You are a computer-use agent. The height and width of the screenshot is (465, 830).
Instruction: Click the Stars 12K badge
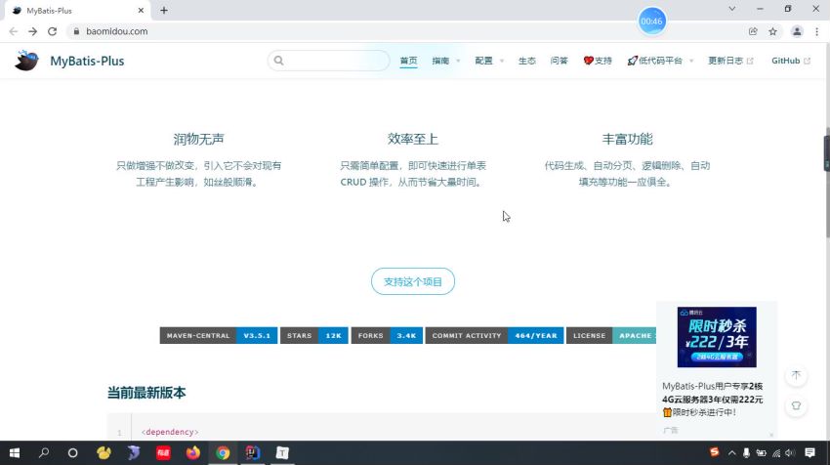tap(313, 335)
